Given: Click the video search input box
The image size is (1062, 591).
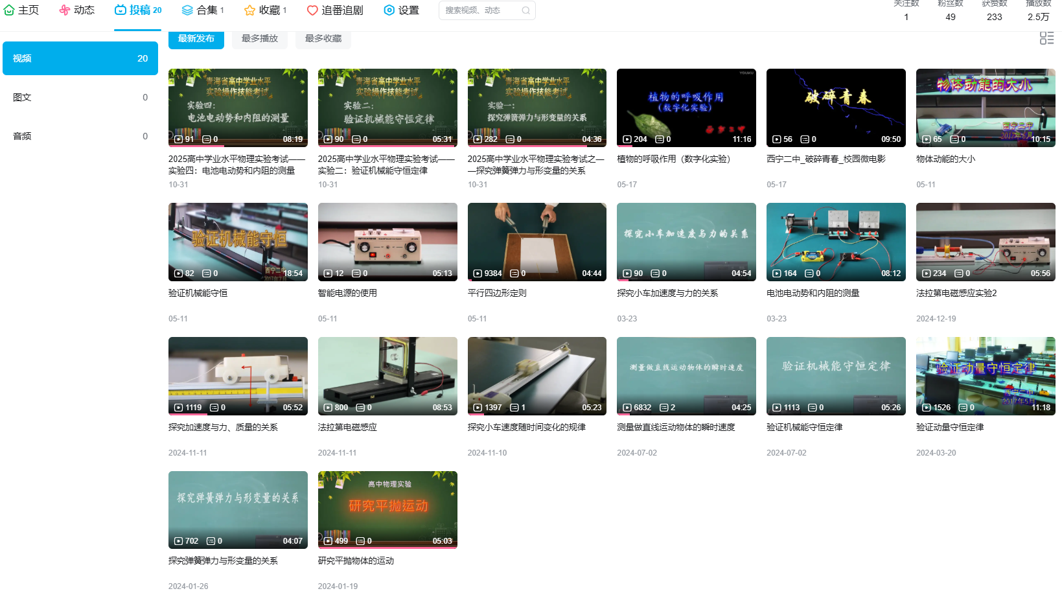Looking at the screenshot, I should point(479,10).
